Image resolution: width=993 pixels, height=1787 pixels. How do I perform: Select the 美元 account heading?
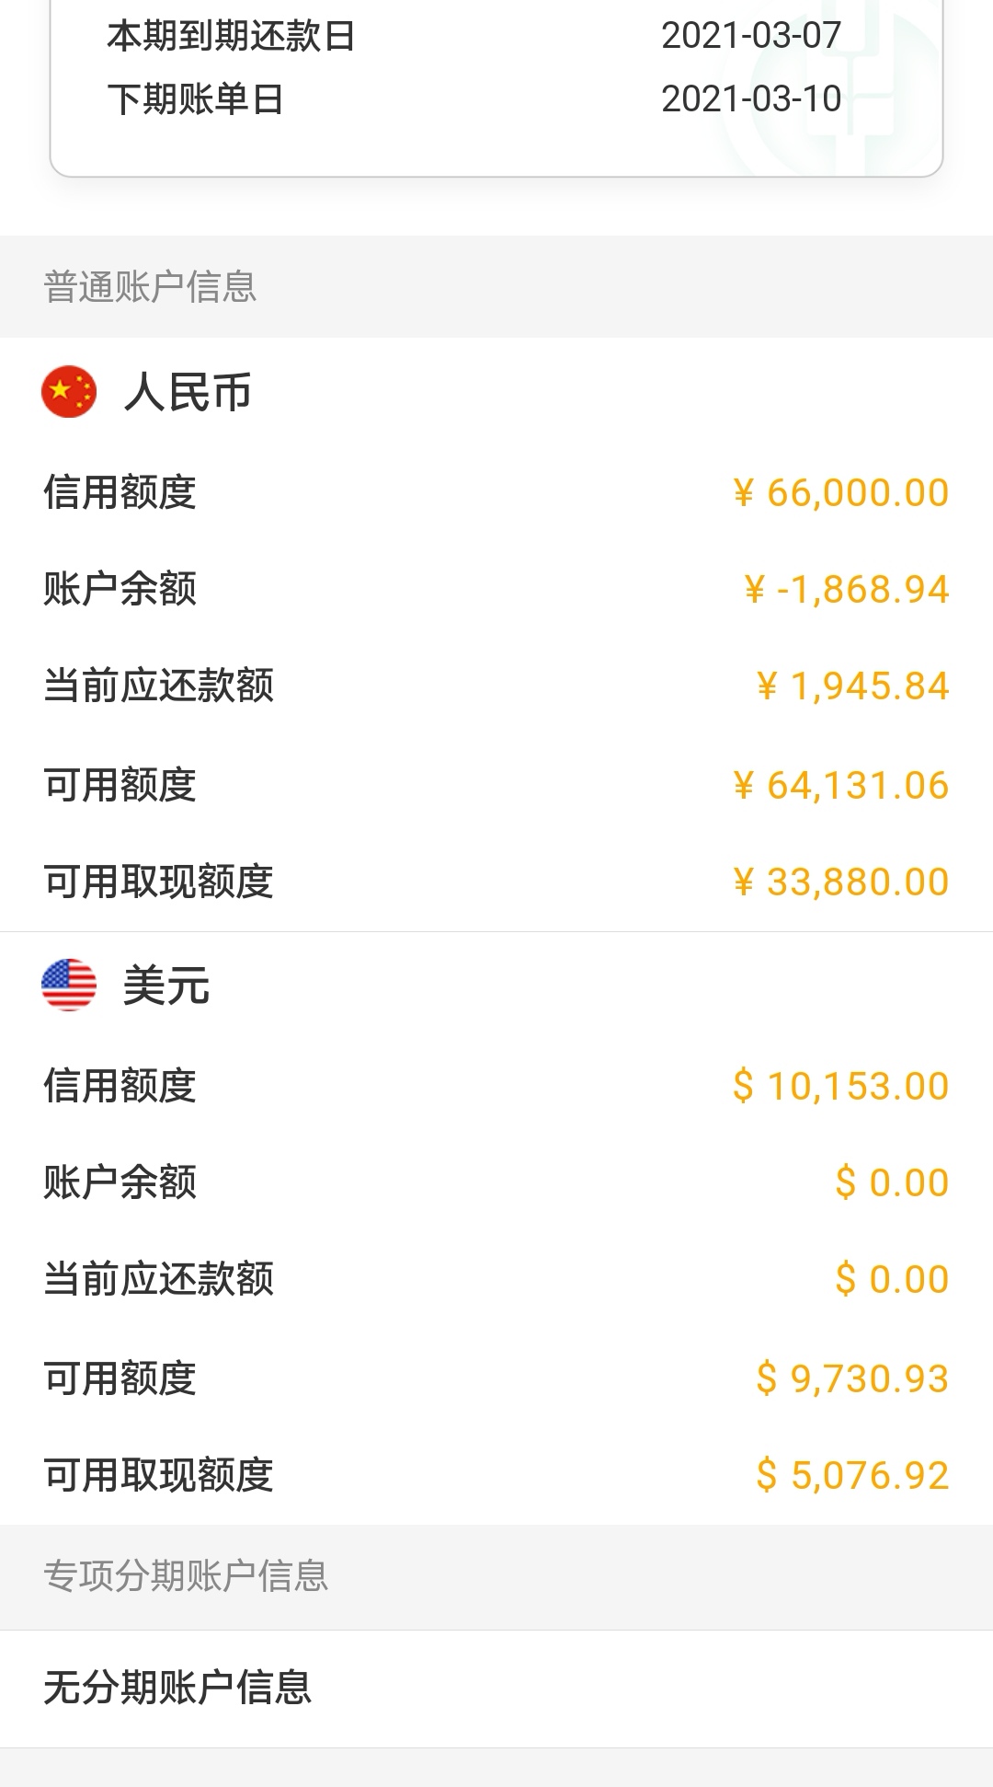pos(166,986)
